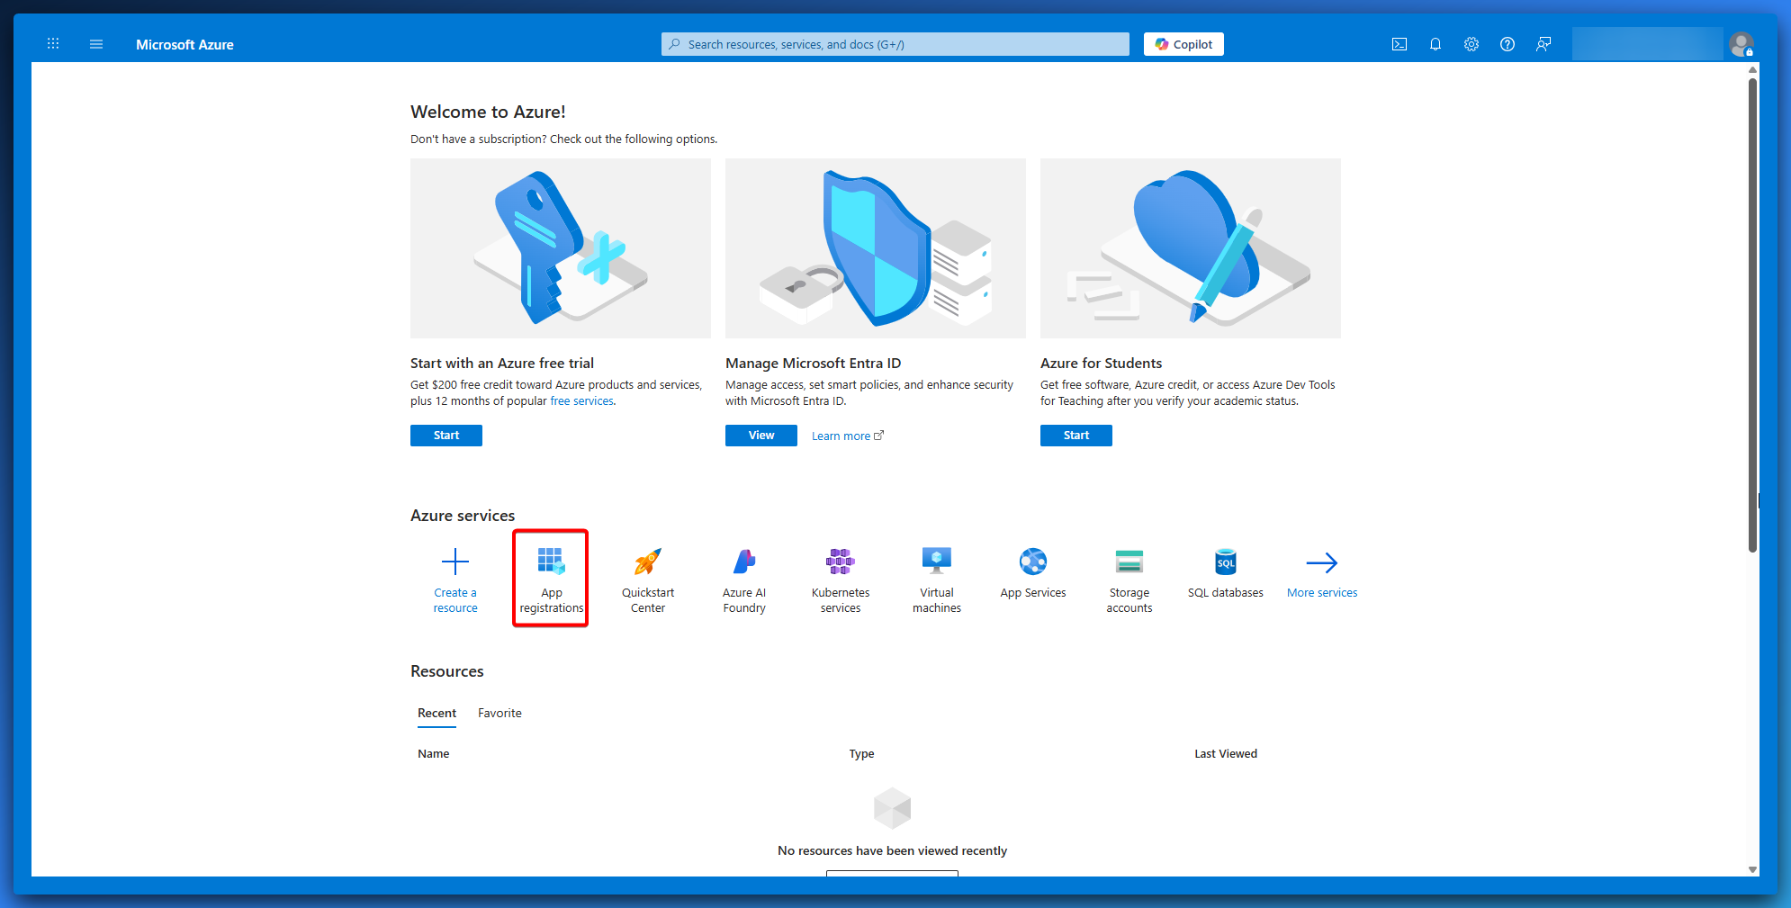Click the scroll down arrow
The height and width of the screenshot is (908, 1791).
1752,869
